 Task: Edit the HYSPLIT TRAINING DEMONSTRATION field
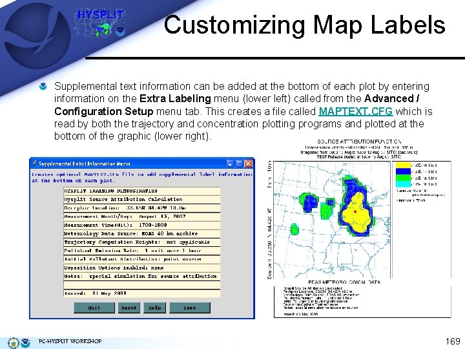click(x=141, y=191)
